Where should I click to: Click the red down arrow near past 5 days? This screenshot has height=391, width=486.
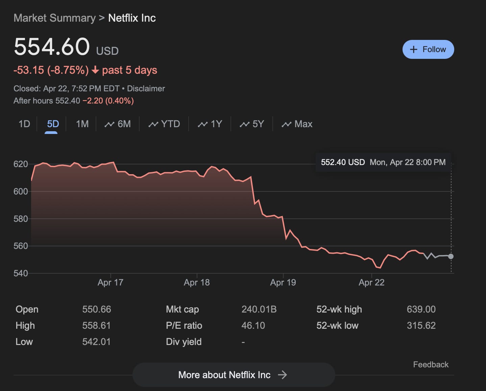point(95,70)
